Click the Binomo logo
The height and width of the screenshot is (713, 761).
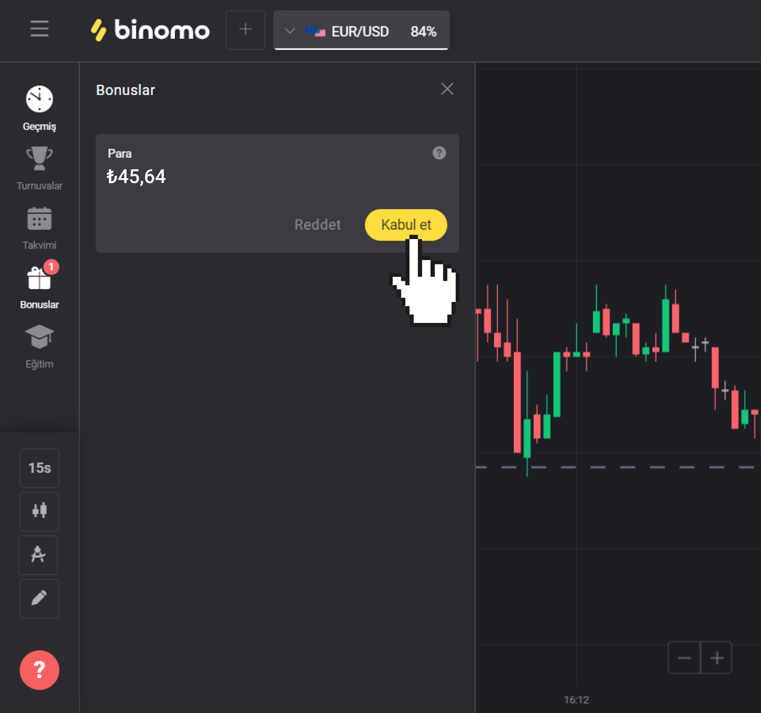150,30
